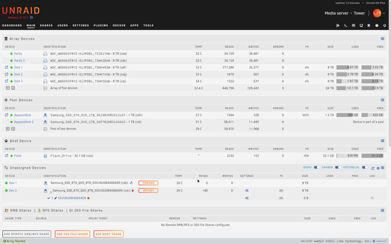The height and width of the screenshot is (244, 391).
Task: Open the Parity 2 device link
Action: [20, 61]
